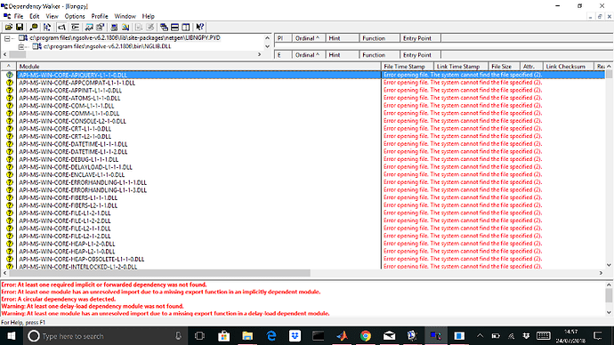
Task: Show hidden system tray icons chevron
Action: tap(481, 335)
